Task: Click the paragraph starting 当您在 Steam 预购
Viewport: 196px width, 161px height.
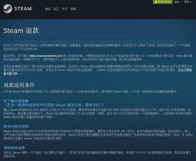Action: 97,154
